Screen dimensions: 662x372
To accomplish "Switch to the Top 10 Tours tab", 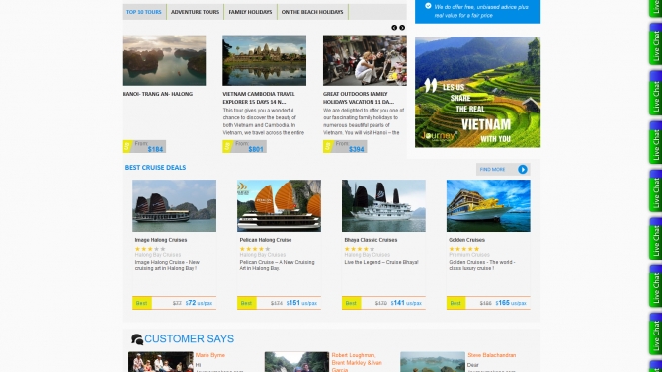I will click(x=144, y=12).
